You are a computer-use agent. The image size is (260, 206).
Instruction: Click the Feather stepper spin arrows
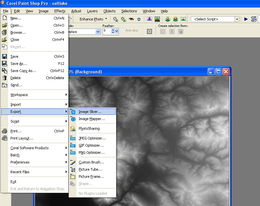point(113,31)
